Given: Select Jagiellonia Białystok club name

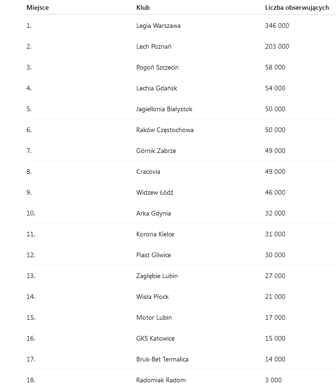Looking at the screenshot, I should click(x=164, y=109).
